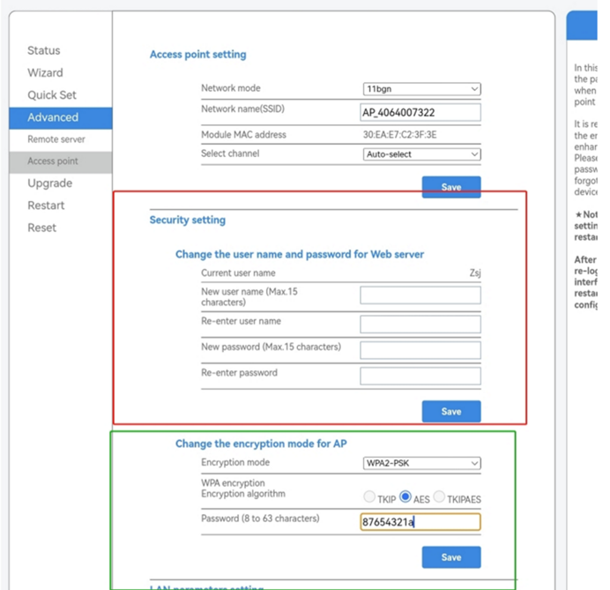Open the Encryption mode WPA2-PSK dropdown
610x590 pixels.
coord(421,463)
